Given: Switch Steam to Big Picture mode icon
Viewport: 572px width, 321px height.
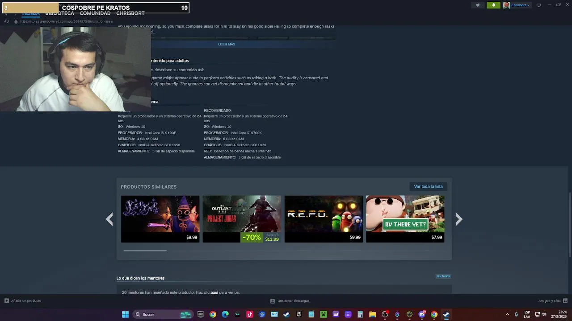Looking at the screenshot, I should tap(538, 5).
